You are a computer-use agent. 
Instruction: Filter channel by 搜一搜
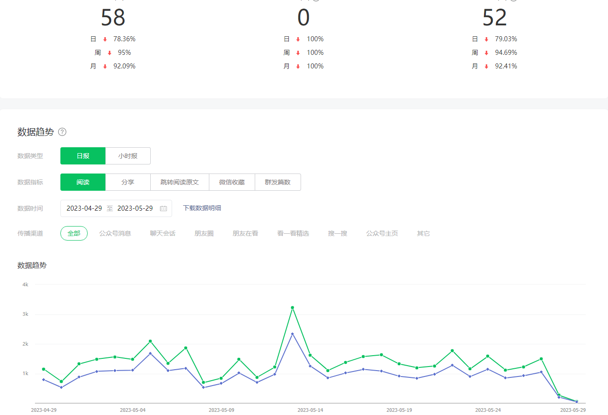(x=337, y=233)
